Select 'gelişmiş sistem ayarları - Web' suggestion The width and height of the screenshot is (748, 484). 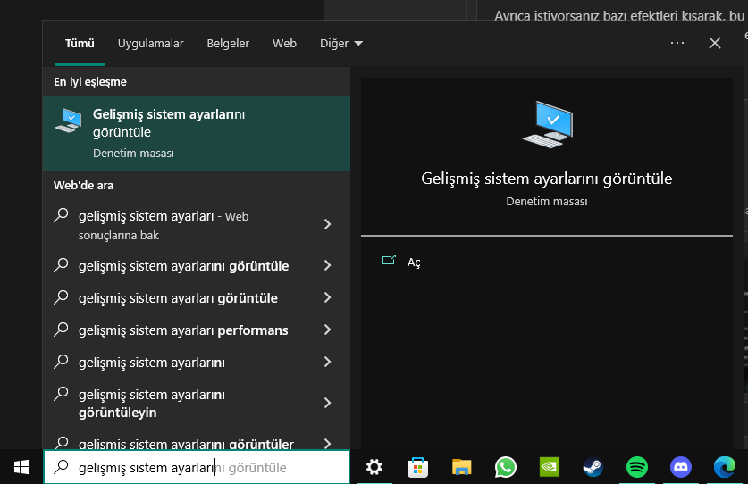pyautogui.click(x=196, y=225)
